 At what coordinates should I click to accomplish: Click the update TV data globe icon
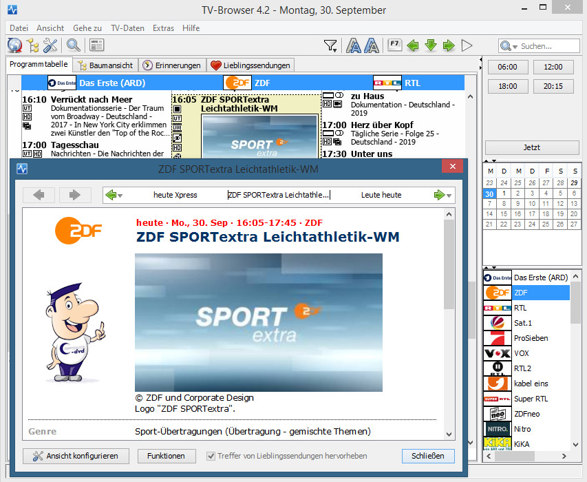pos(15,46)
